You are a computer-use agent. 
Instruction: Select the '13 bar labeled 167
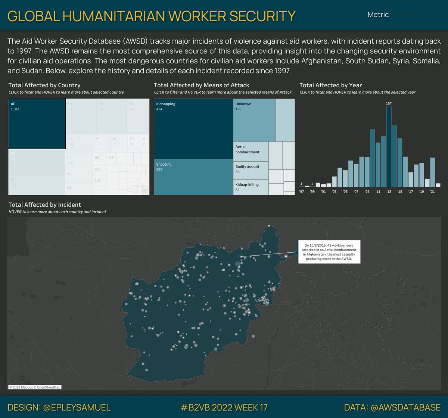[x=389, y=147]
